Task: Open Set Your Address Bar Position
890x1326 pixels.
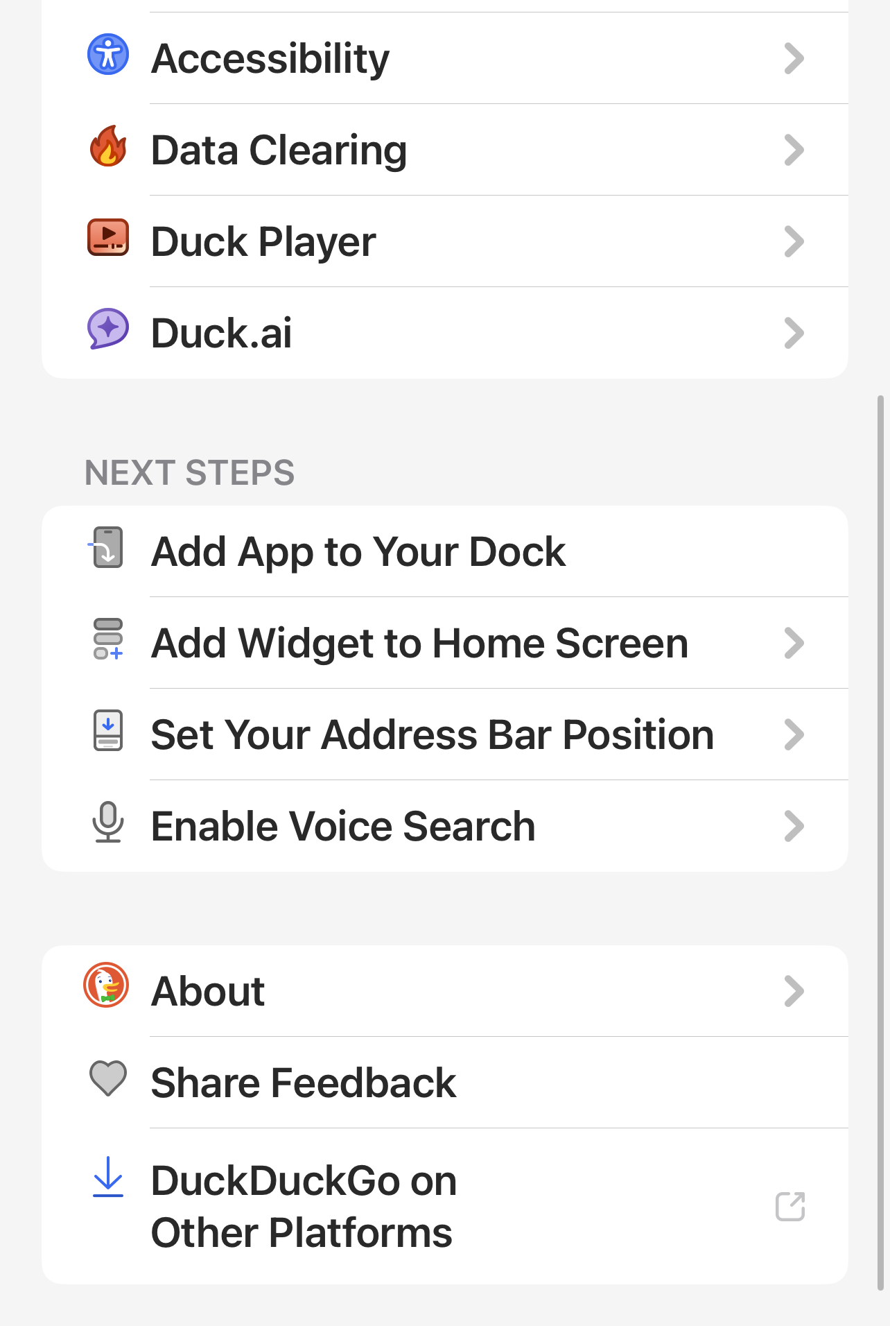Action: 445,734
